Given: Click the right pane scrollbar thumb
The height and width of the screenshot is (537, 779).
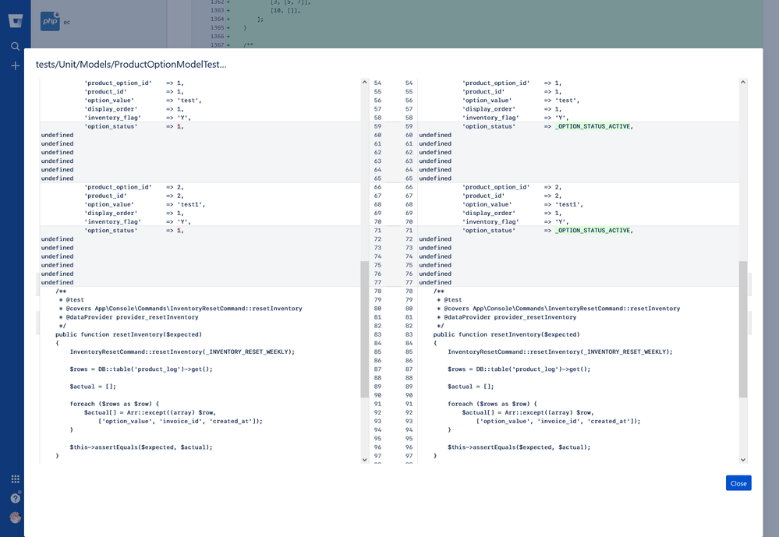Looking at the screenshot, I should 742,330.
